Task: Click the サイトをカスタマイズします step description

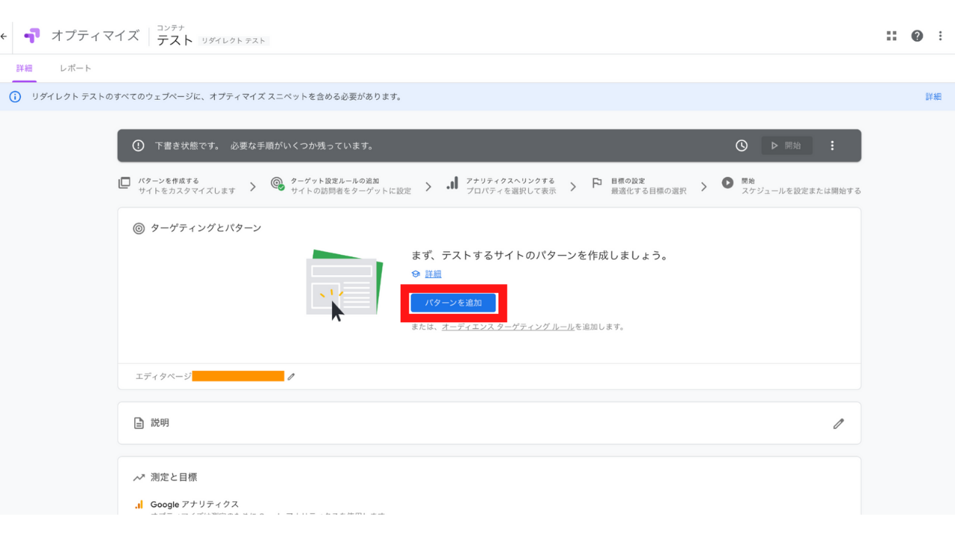Action: [x=187, y=191]
